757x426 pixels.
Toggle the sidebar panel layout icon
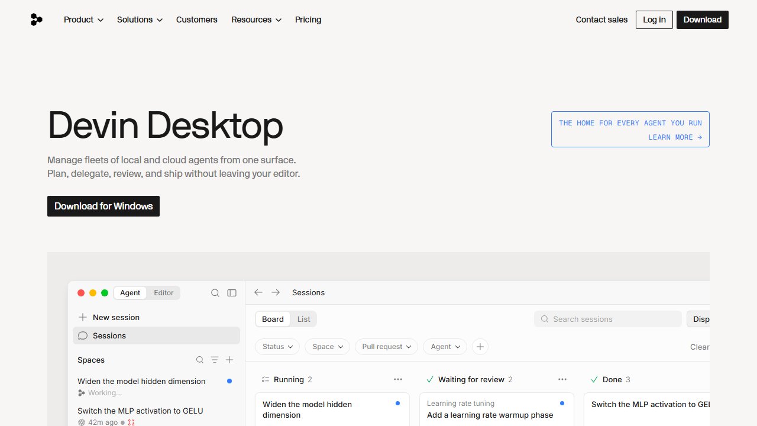[x=232, y=293]
